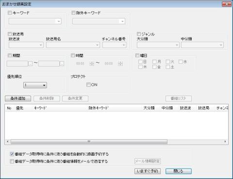The height and width of the screenshot is (179, 233).
Task: Open the 中分類 genre dropdown
Action: [202, 45]
